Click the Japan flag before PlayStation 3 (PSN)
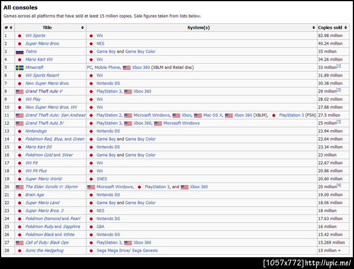 [274, 115]
